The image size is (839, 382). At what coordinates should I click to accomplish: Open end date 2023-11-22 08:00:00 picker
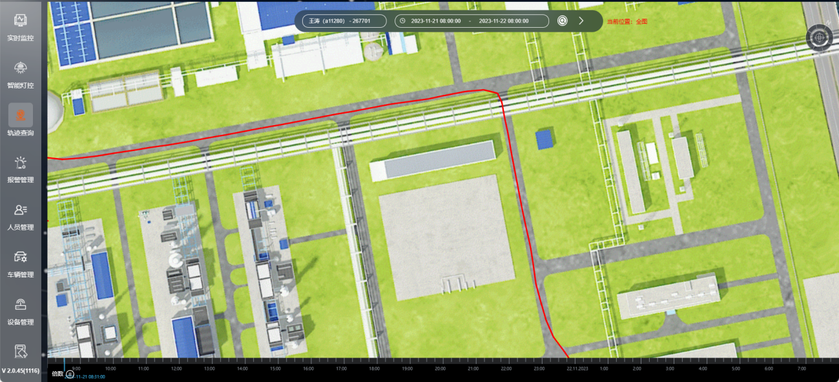click(504, 21)
